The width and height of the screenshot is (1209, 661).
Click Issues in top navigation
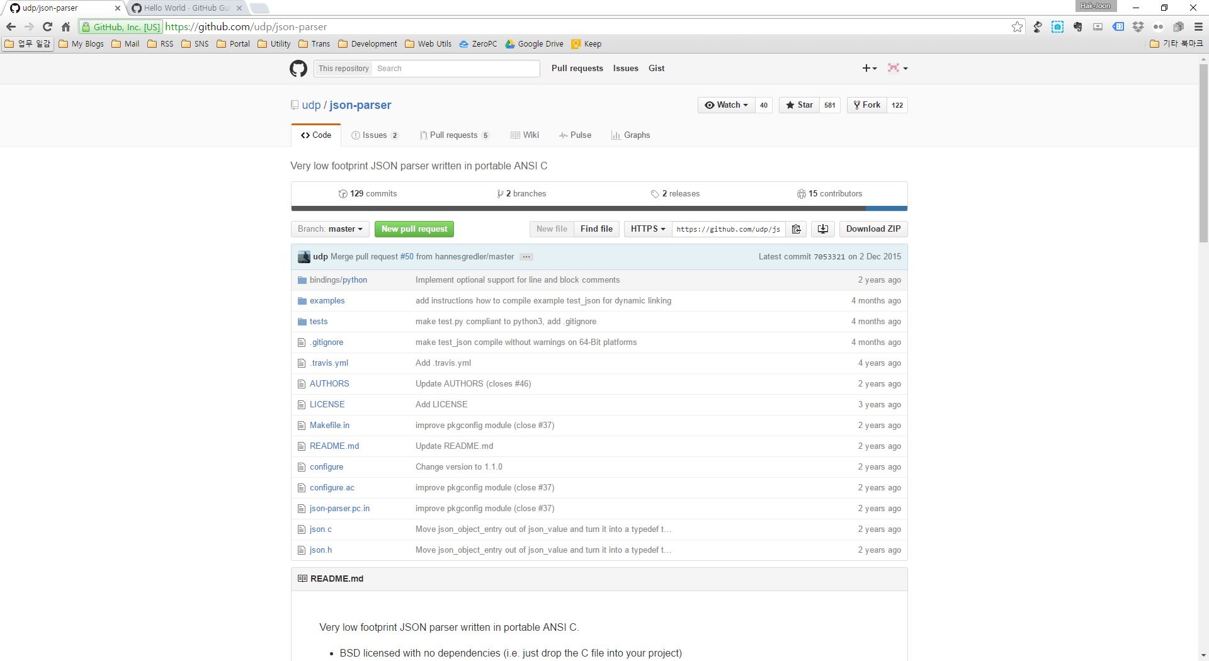(625, 68)
